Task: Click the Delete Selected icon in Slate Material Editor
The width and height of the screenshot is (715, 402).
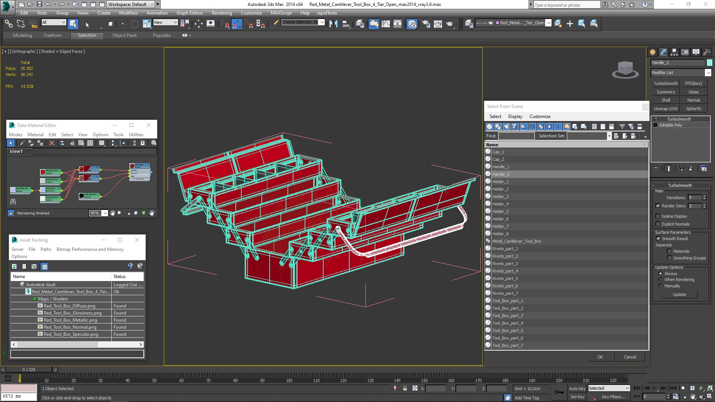Action: click(x=52, y=143)
